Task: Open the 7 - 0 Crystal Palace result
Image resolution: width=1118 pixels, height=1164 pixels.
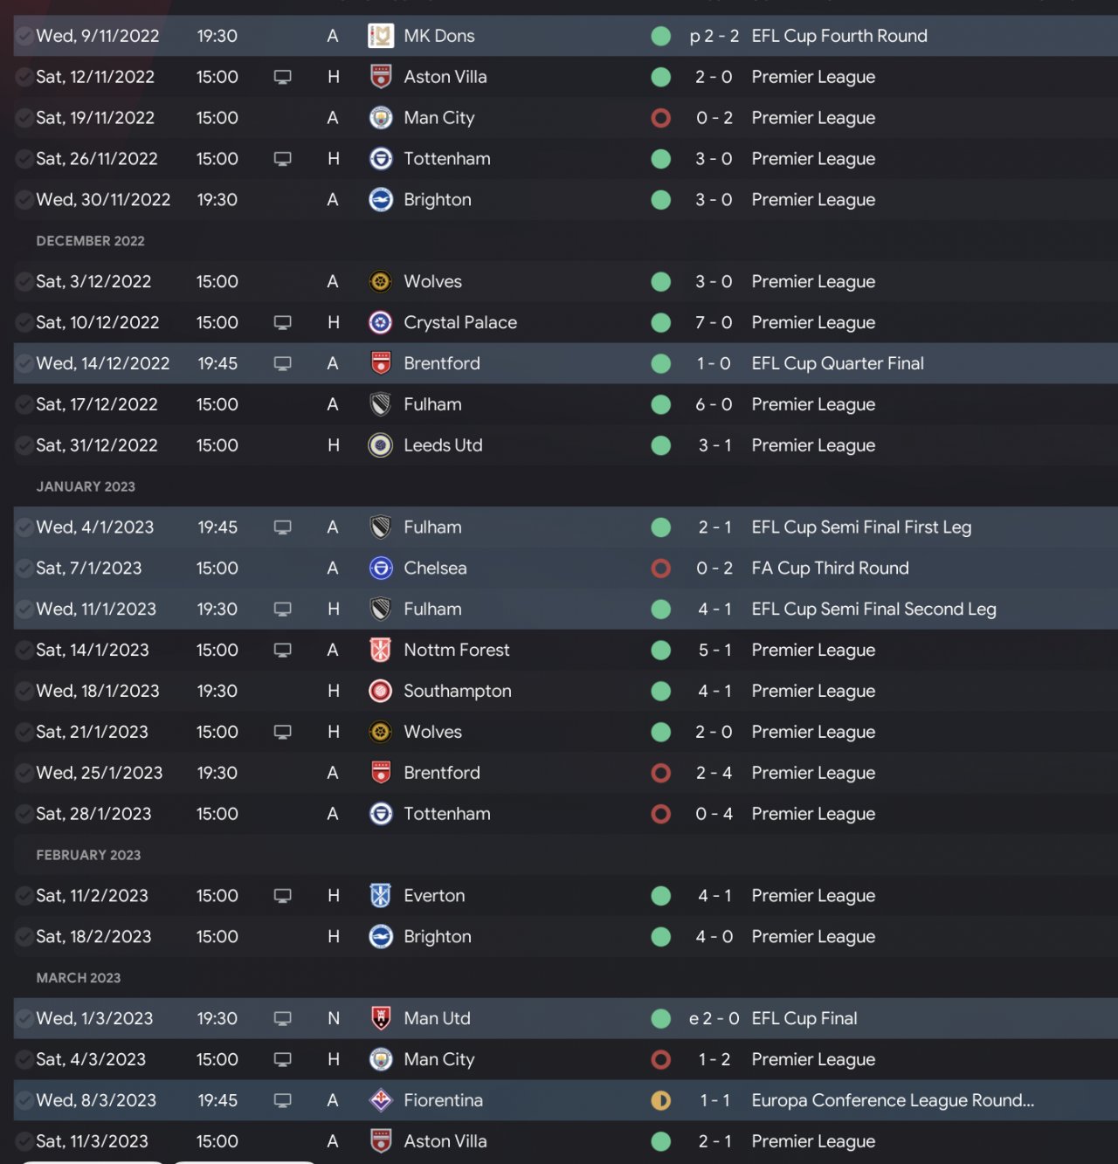Action: point(714,323)
